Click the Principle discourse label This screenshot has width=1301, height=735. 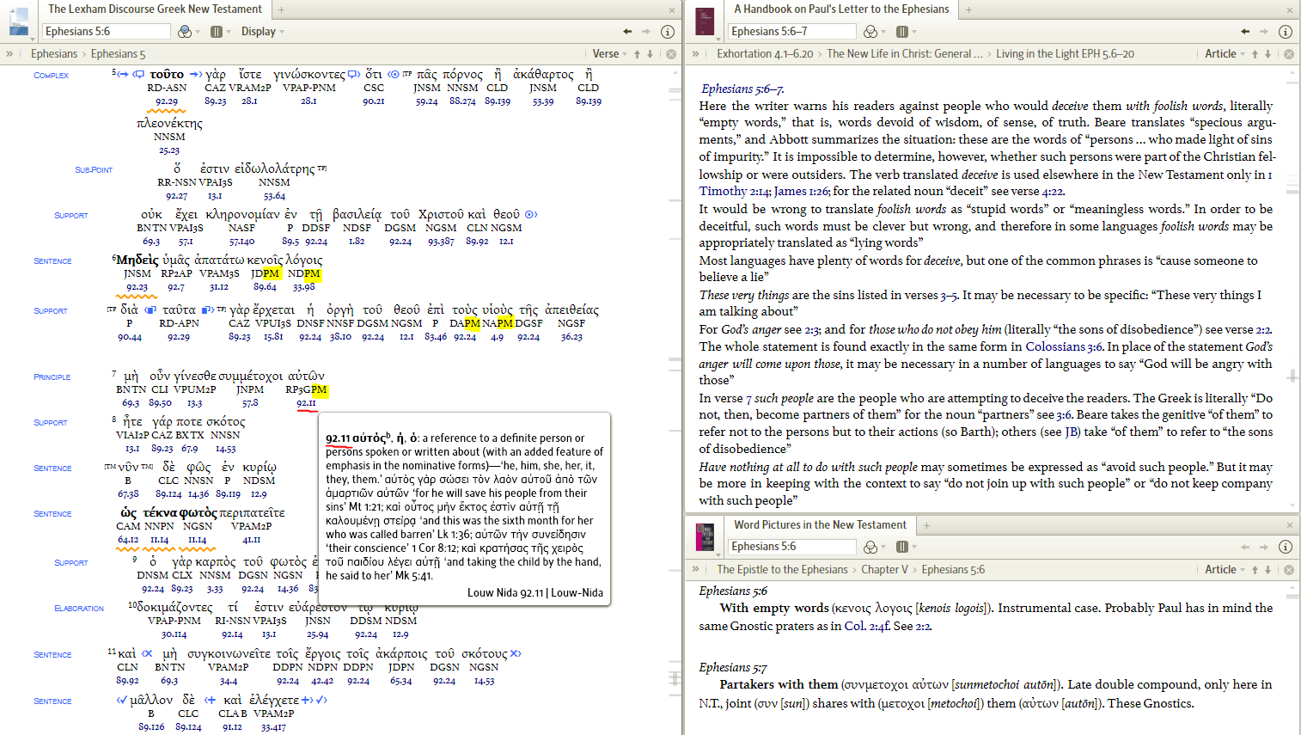point(52,377)
